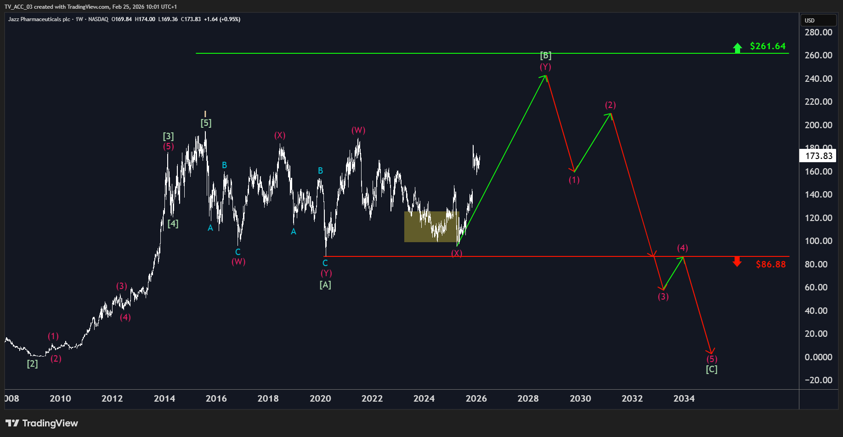The image size is (843, 437).
Task: Click the 1W interval in the chart legend
Action: (79, 19)
